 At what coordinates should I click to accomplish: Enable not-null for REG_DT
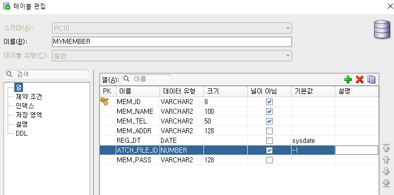269,140
